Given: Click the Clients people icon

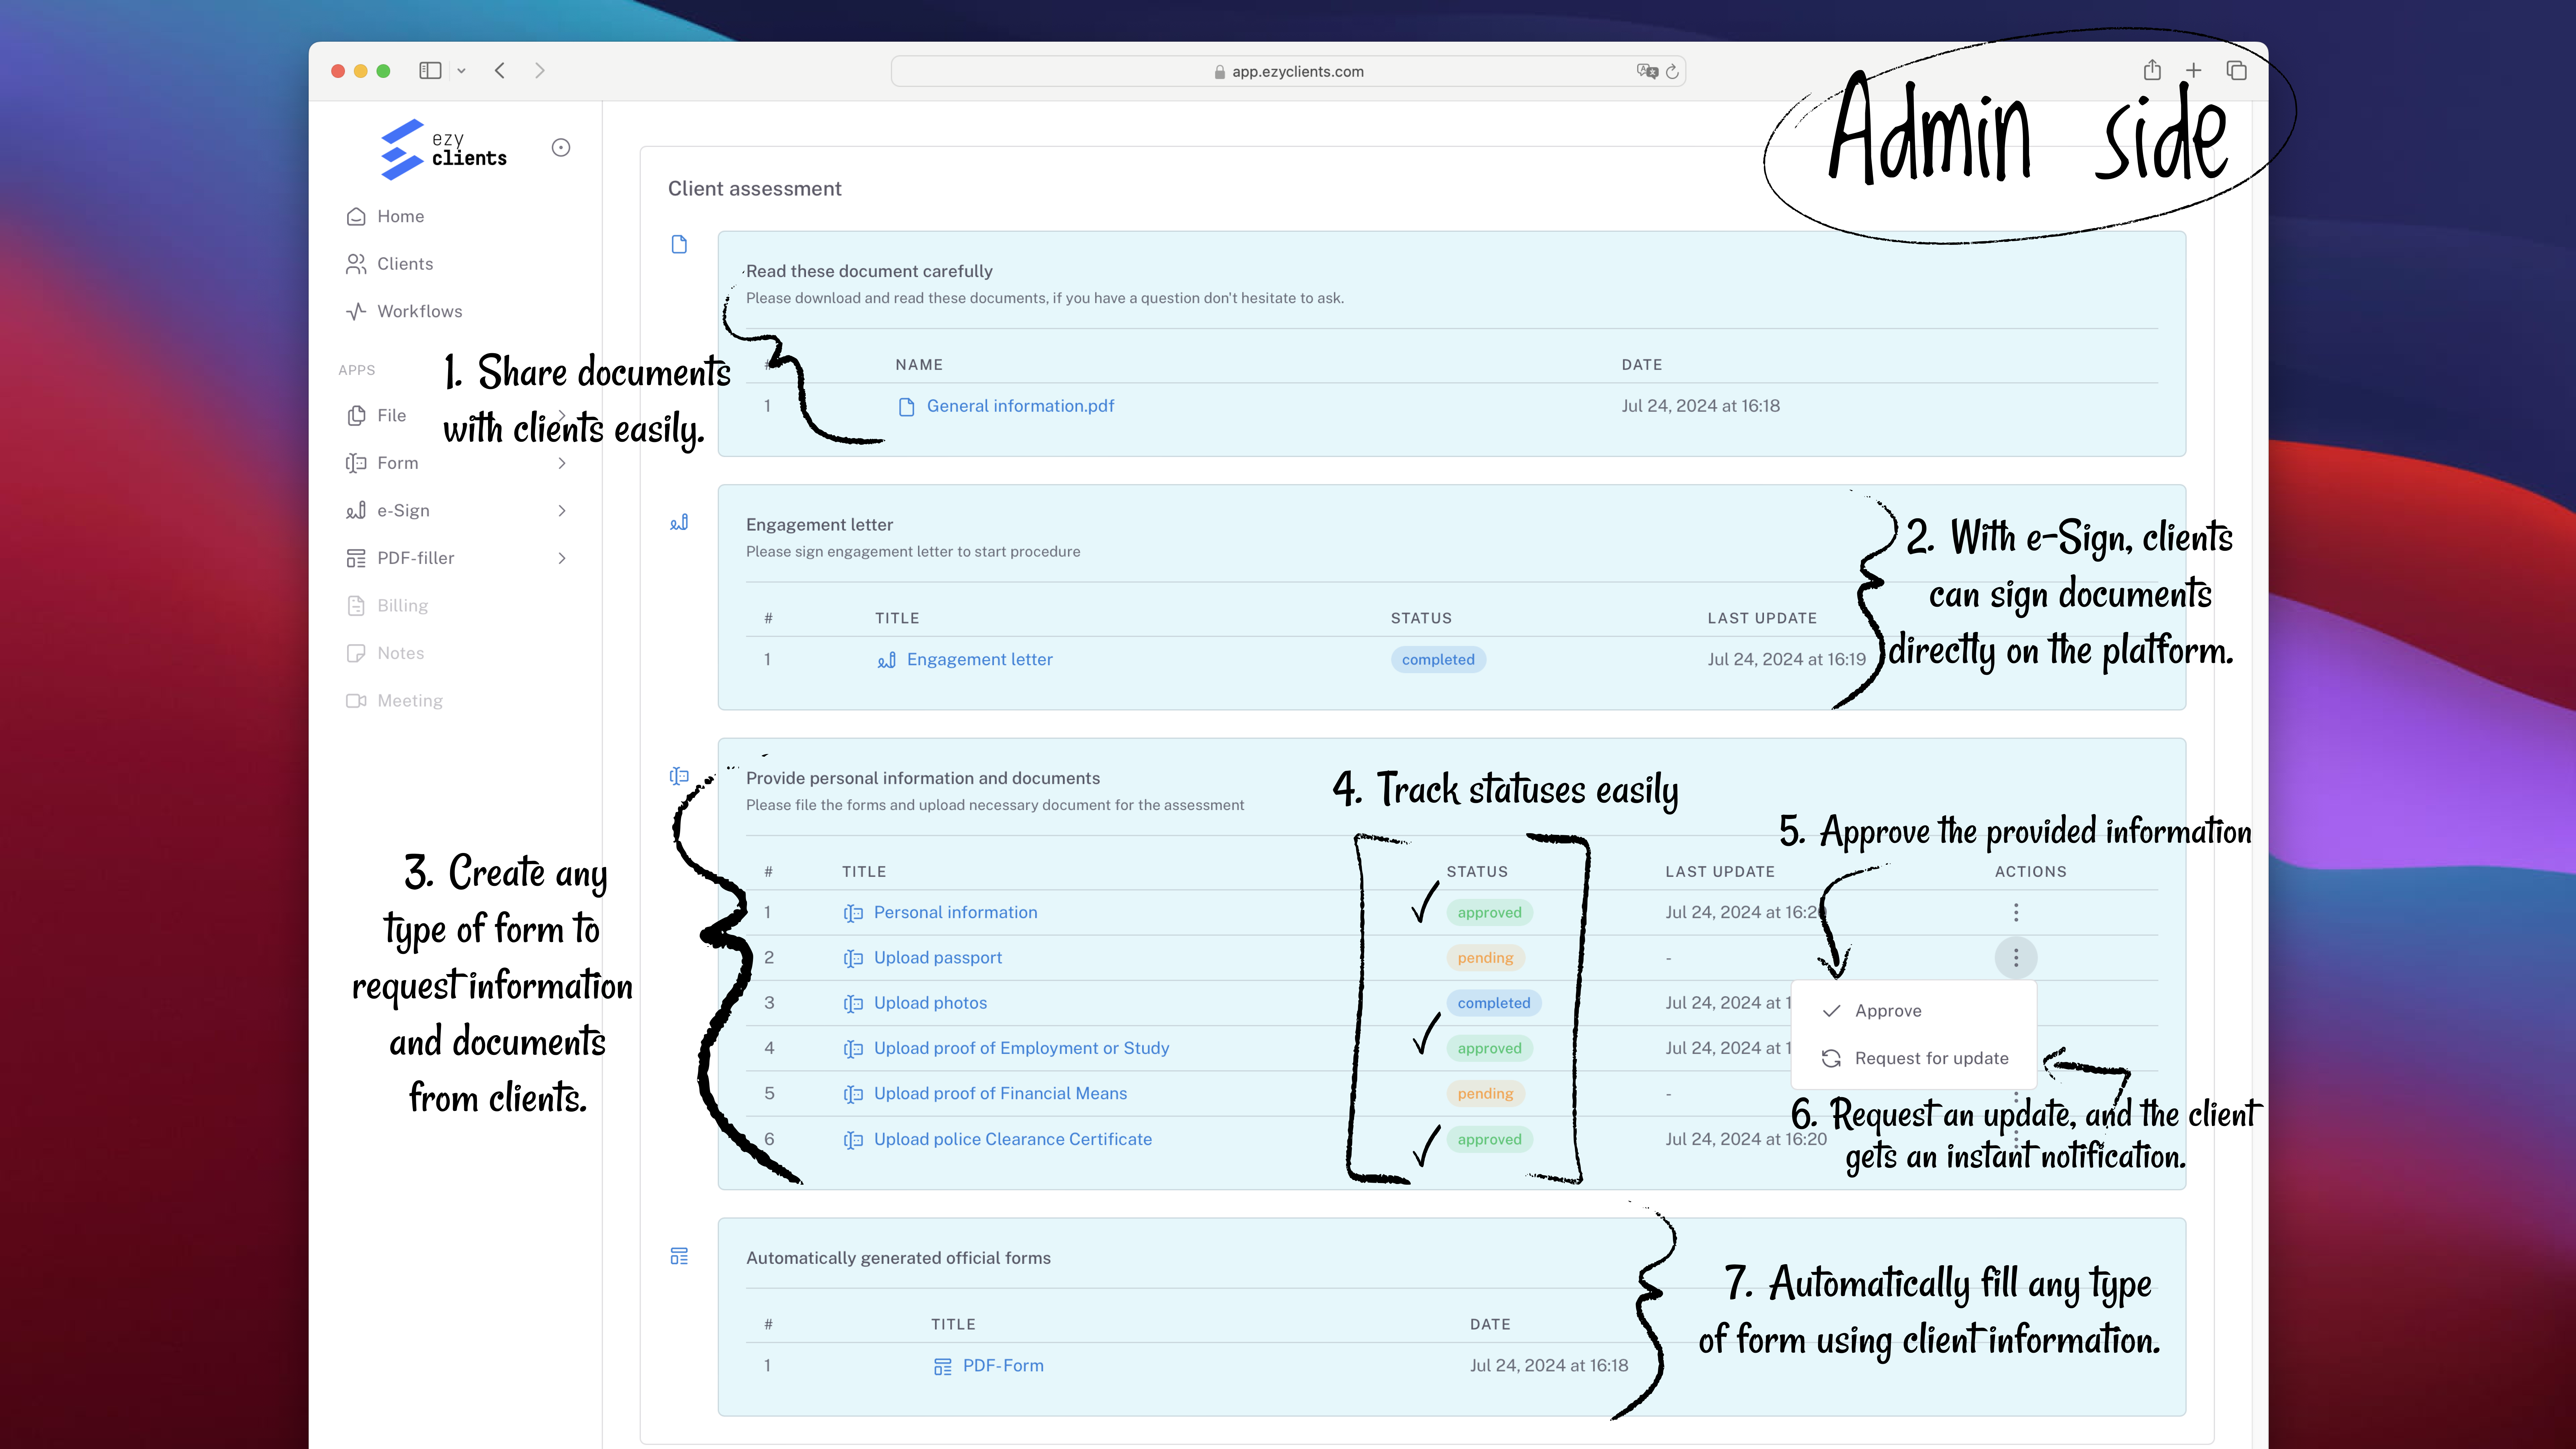Looking at the screenshot, I should pos(356,264).
